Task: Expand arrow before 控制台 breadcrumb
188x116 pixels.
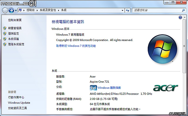Action: [24, 11]
